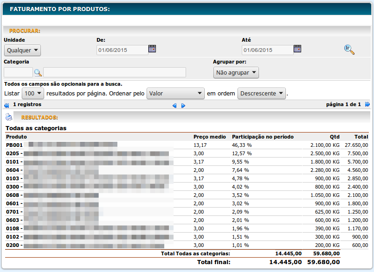The width and height of the screenshot is (374, 272).
Task: Print results using the printer icon
Action: [x=9, y=117]
